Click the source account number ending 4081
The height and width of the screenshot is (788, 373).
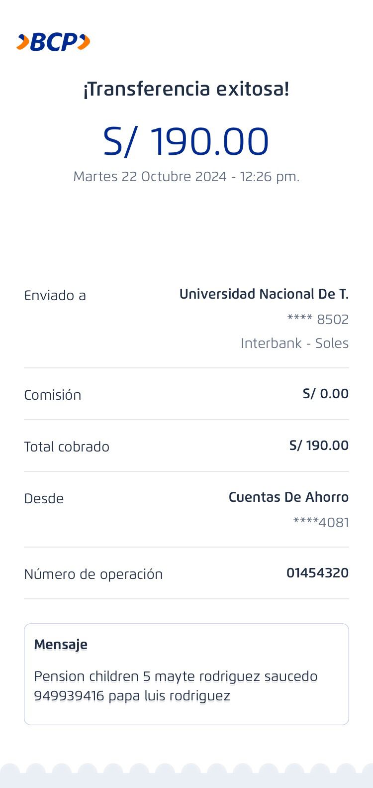[x=321, y=523]
